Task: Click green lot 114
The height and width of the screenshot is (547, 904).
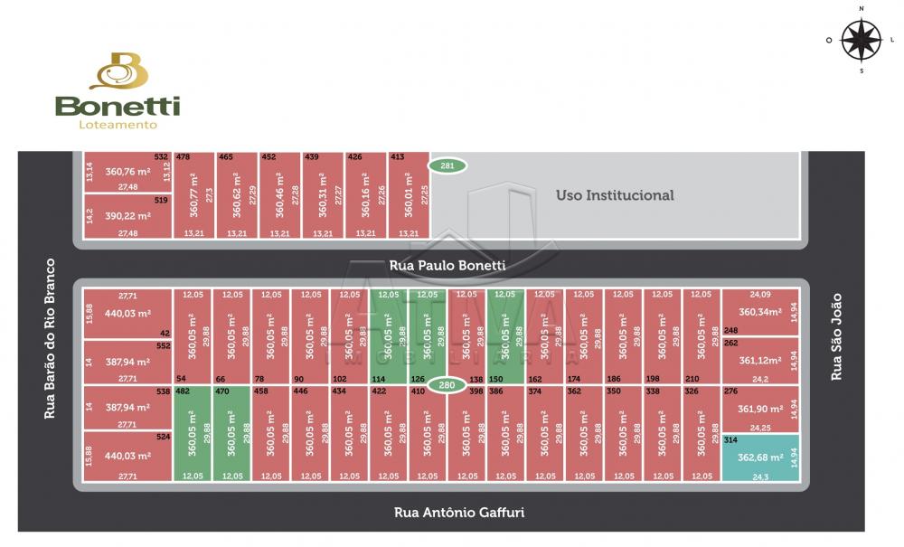Action: (388, 335)
